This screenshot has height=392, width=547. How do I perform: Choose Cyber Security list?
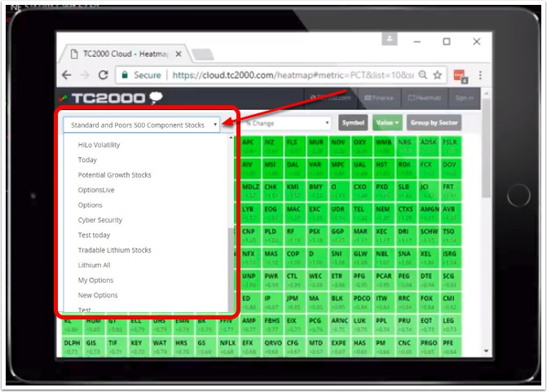(100, 220)
